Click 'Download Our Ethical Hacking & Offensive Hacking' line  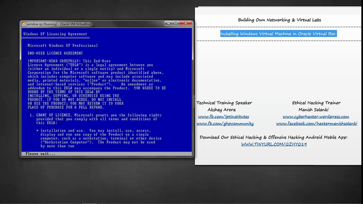(273, 137)
